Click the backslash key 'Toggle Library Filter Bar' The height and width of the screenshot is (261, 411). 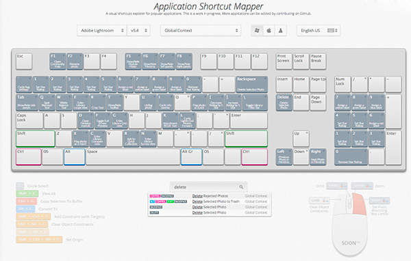click(255, 102)
